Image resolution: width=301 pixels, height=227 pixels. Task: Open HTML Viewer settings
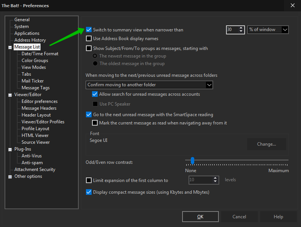[x=35, y=135]
